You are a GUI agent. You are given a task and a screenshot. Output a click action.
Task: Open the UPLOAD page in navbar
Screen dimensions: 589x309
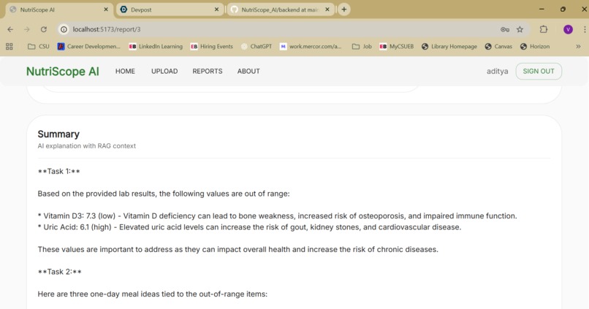pyautogui.click(x=164, y=72)
